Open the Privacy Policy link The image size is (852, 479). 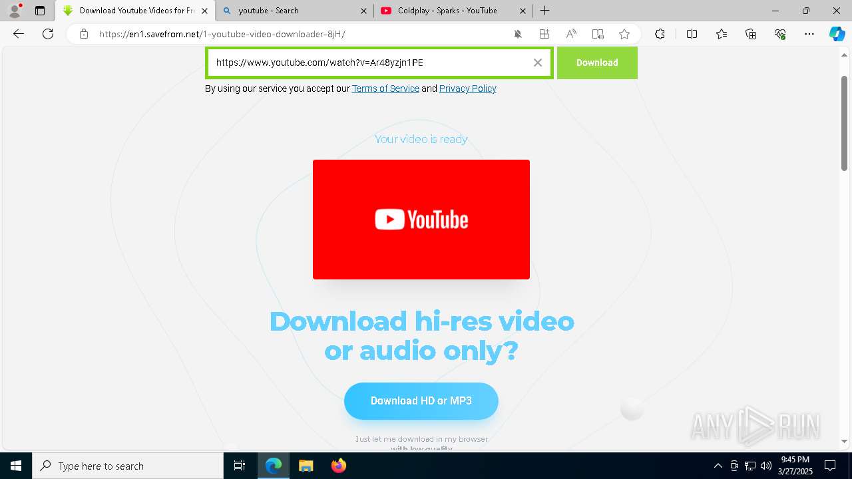(x=468, y=88)
